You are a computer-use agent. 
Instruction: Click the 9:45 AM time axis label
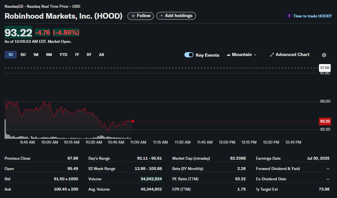[x=27, y=142]
